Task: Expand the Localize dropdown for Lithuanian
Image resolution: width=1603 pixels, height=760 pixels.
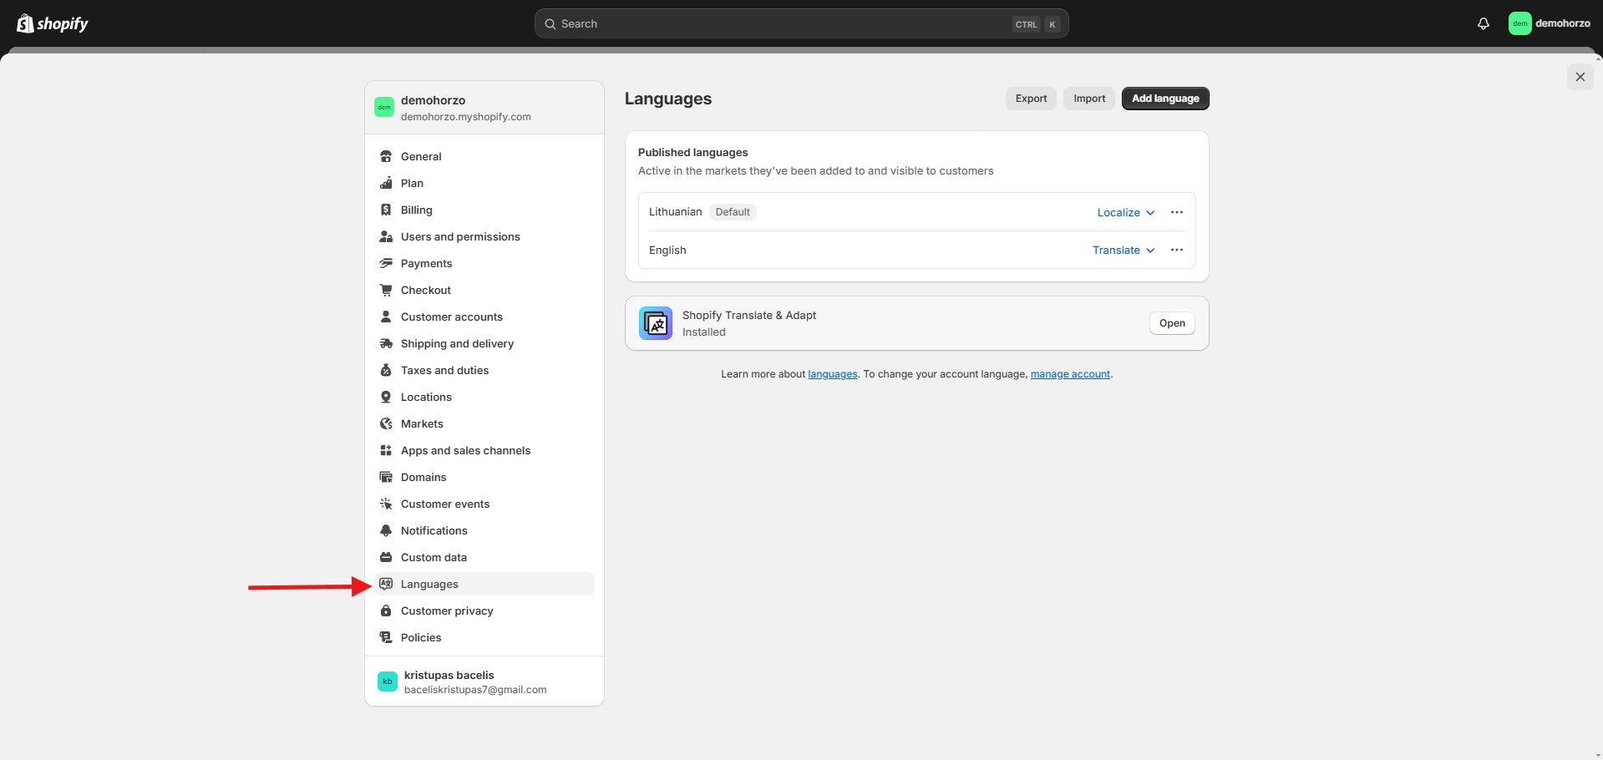Action: coord(1125,212)
